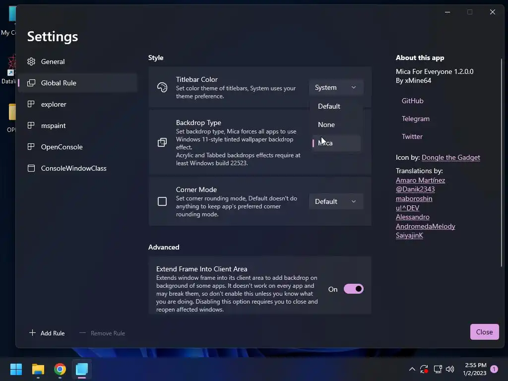Click the OpenConsole rule icon
Screen dimensions: 508x381
tap(31, 147)
